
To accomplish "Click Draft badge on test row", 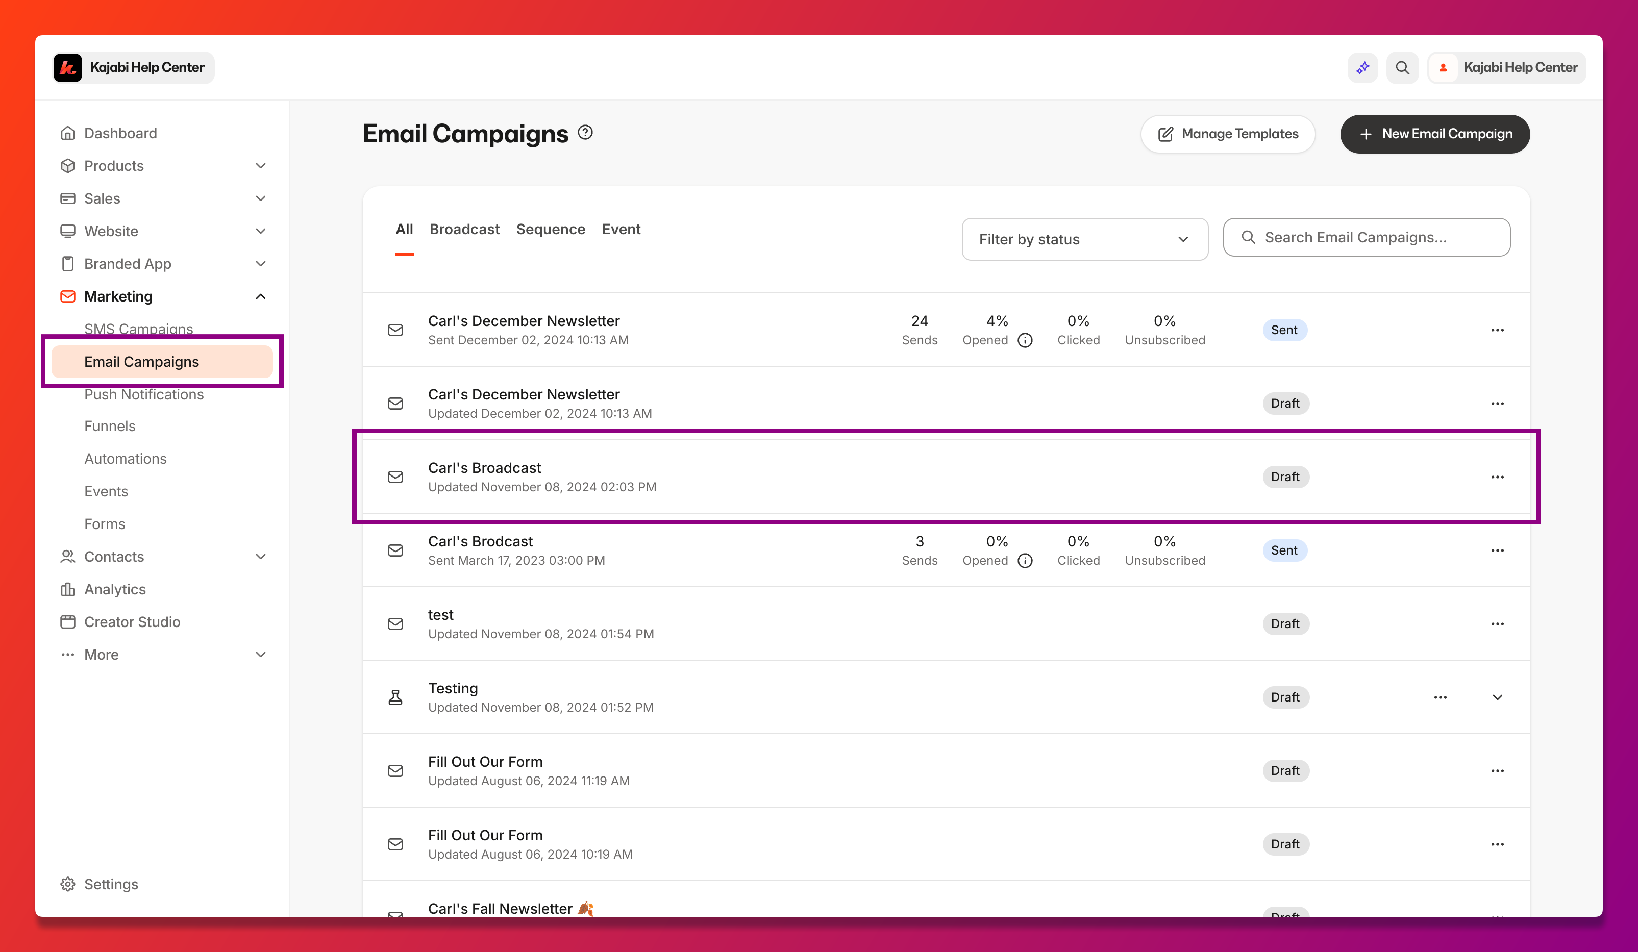I will tap(1285, 624).
